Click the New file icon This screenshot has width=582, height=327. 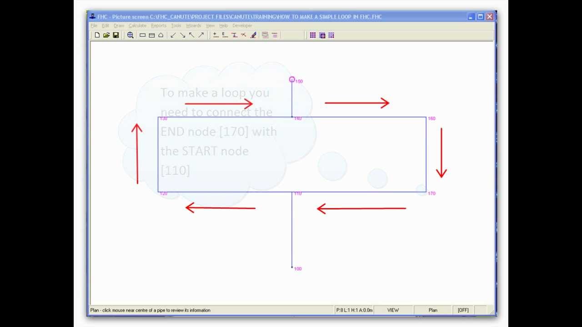(x=97, y=35)
